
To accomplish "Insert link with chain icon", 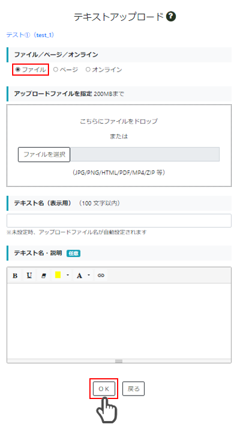I will click(x=101, y=275).
